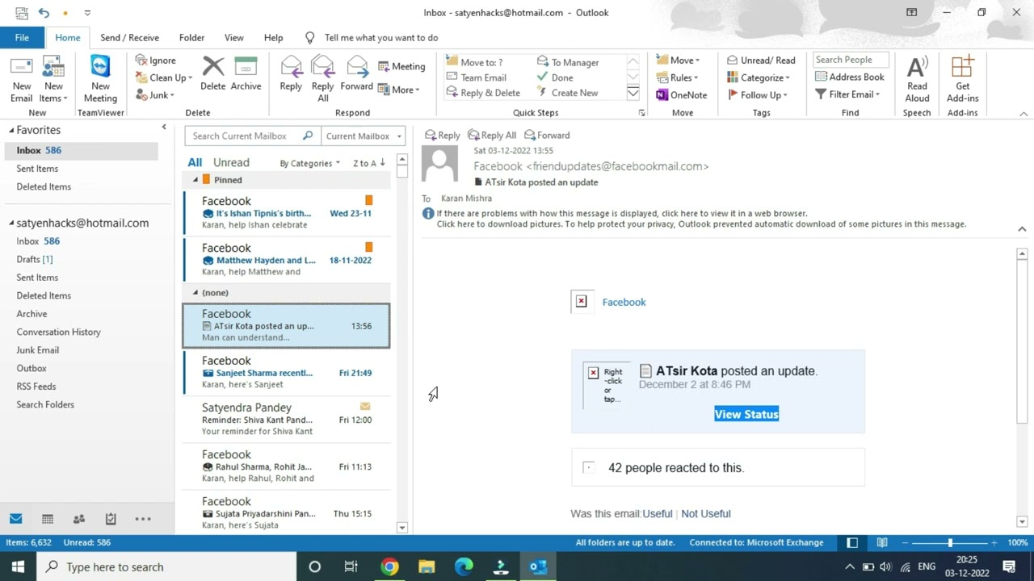Screen dimensions: 1034x581
Task: Click the ribbon Reply icon
Action: coord(291,67)
